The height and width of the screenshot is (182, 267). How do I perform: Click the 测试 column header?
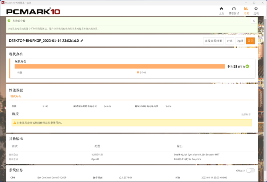point(15,146)
